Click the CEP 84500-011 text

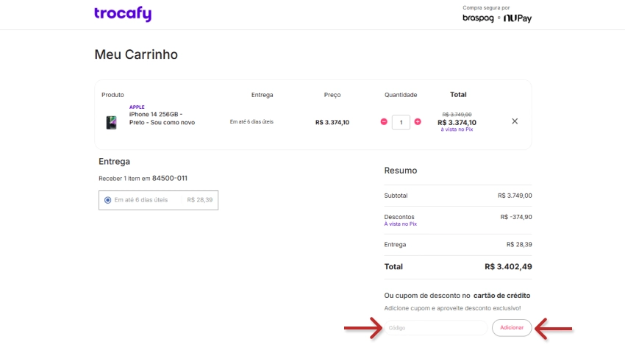tap(170, 178)
